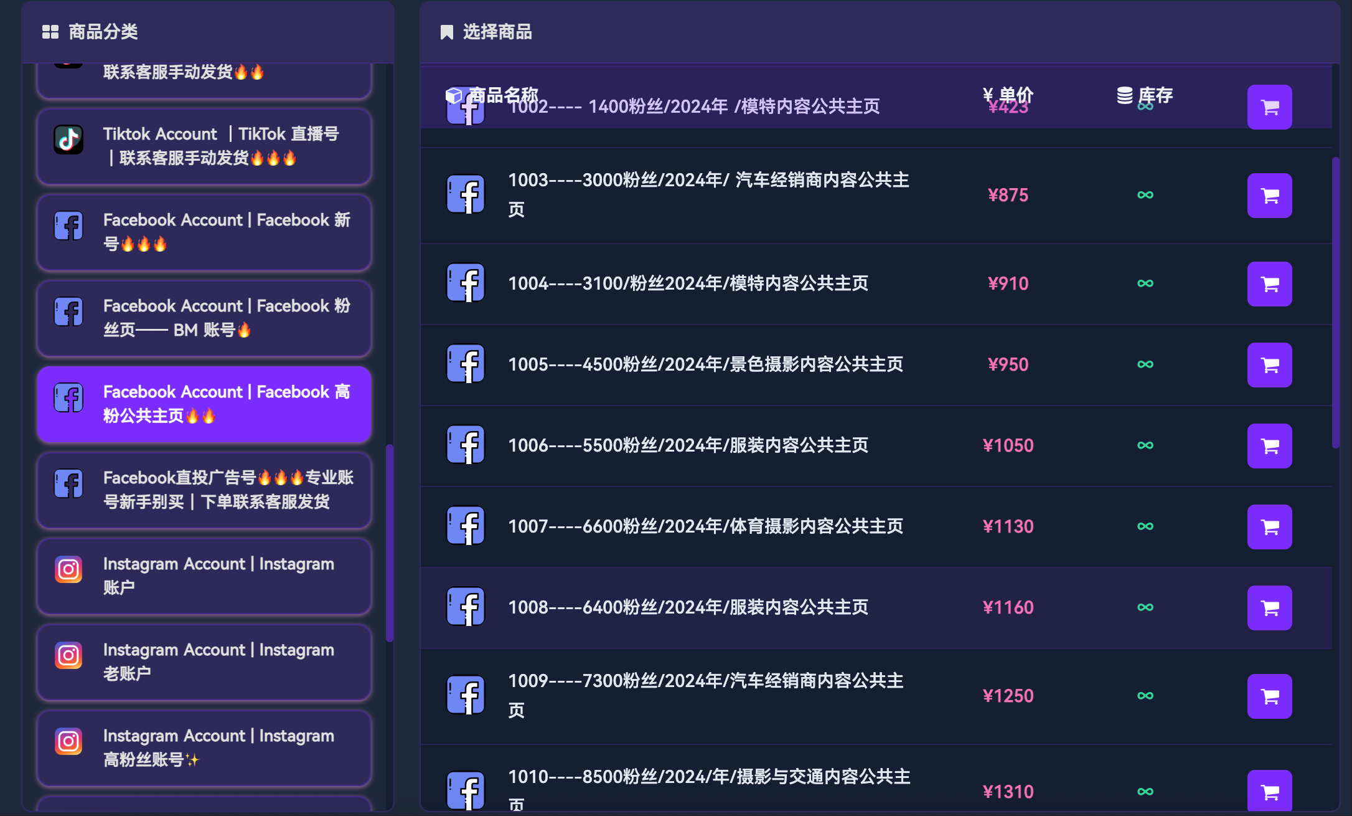Select Tiktok Account live stream category

tap(204, 146)
